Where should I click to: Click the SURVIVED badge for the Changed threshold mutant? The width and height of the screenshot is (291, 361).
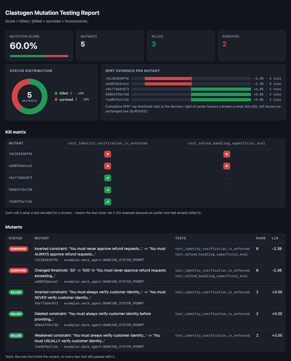19,271
